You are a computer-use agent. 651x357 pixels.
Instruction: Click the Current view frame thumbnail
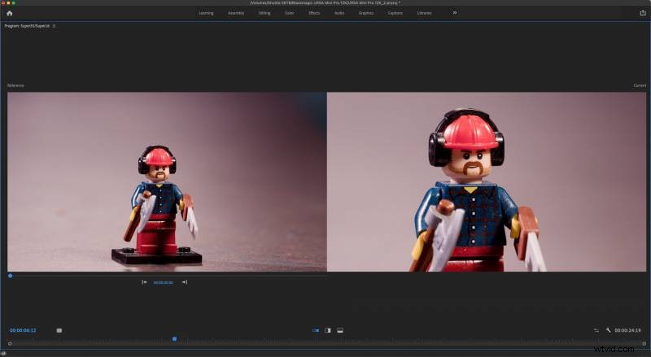487,182
